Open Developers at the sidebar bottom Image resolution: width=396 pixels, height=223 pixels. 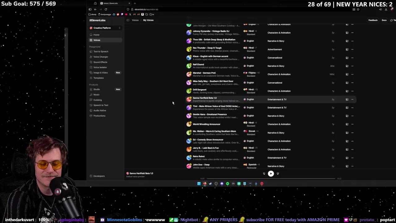(99, 176)
